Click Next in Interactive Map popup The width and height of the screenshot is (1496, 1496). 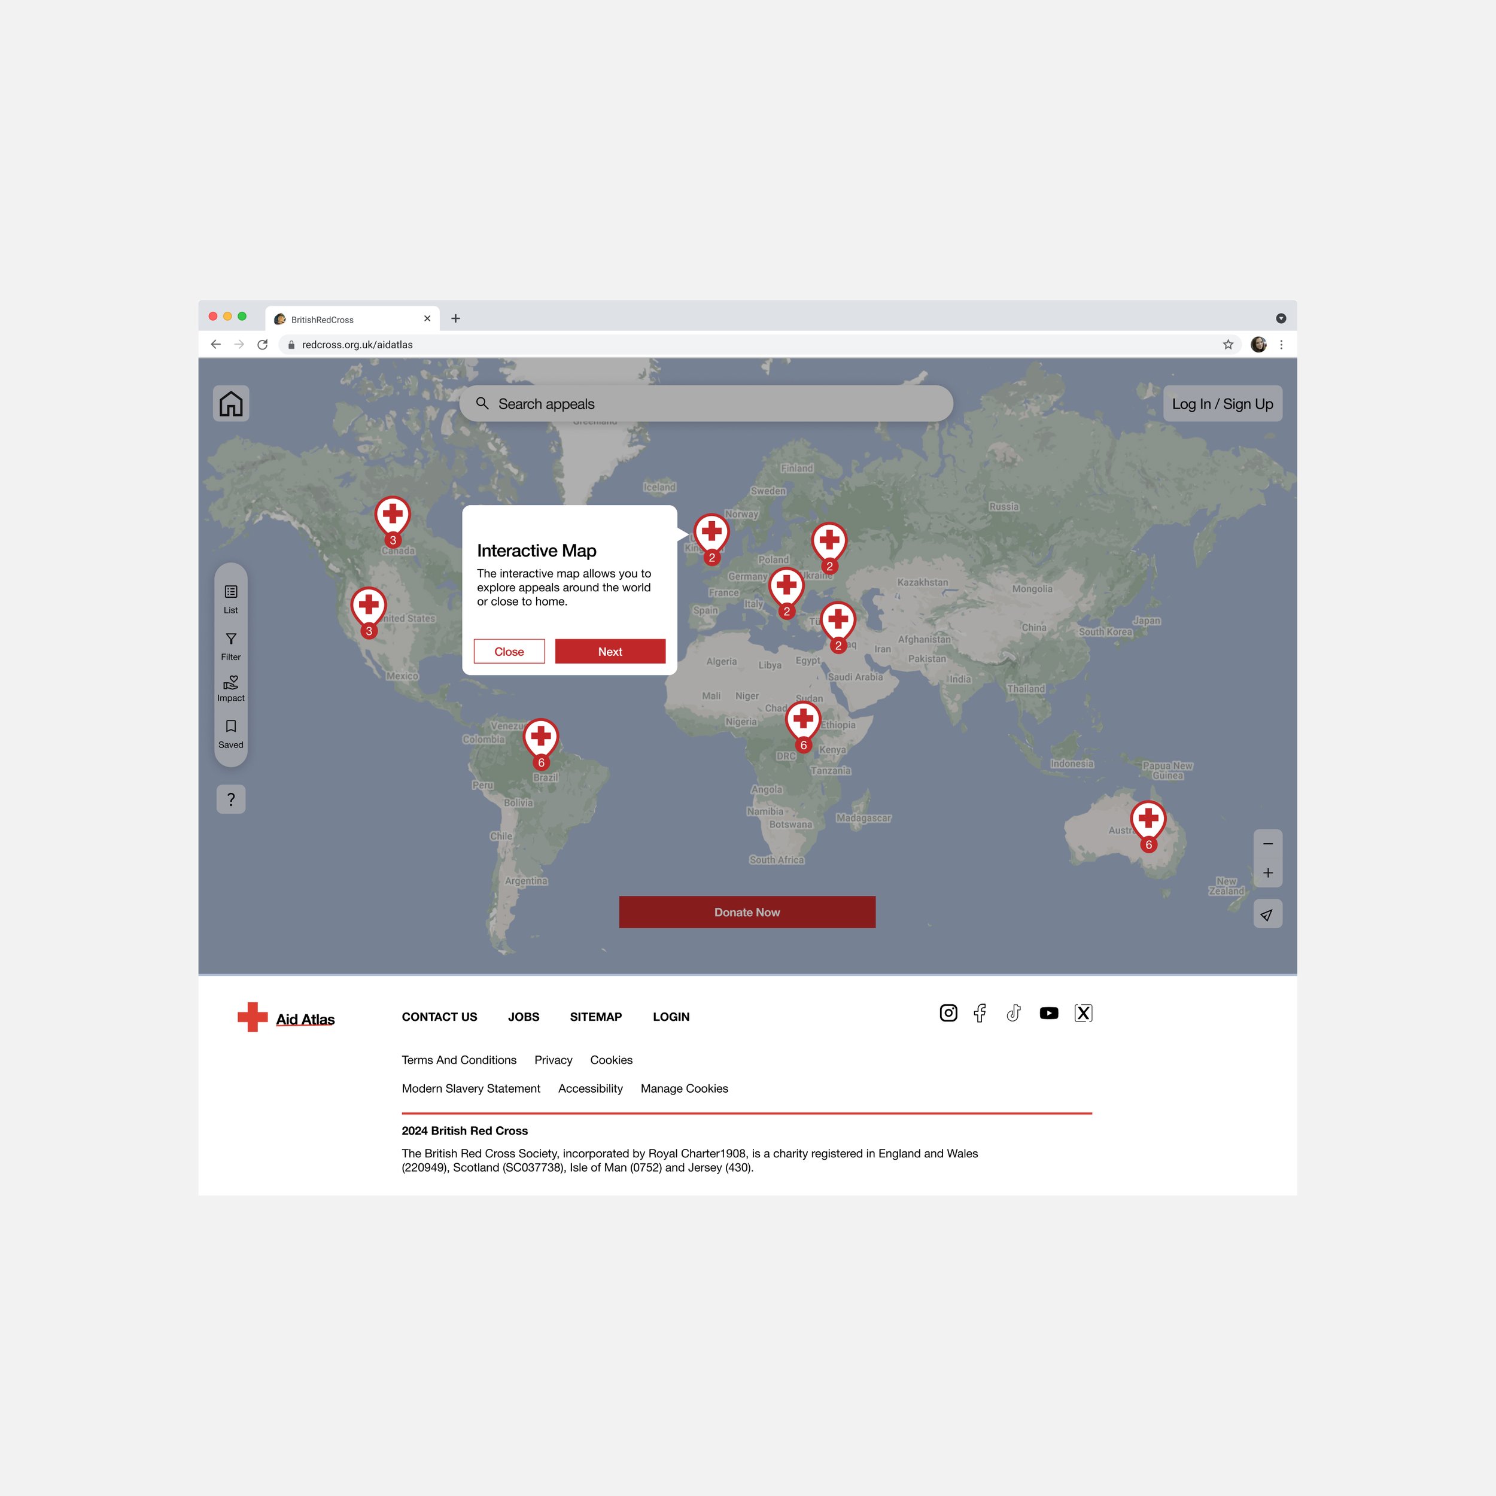[609, 651]
